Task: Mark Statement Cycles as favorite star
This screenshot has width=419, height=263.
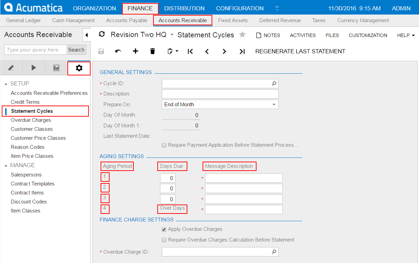Action: pyautogui.click(x=242, y=35)
